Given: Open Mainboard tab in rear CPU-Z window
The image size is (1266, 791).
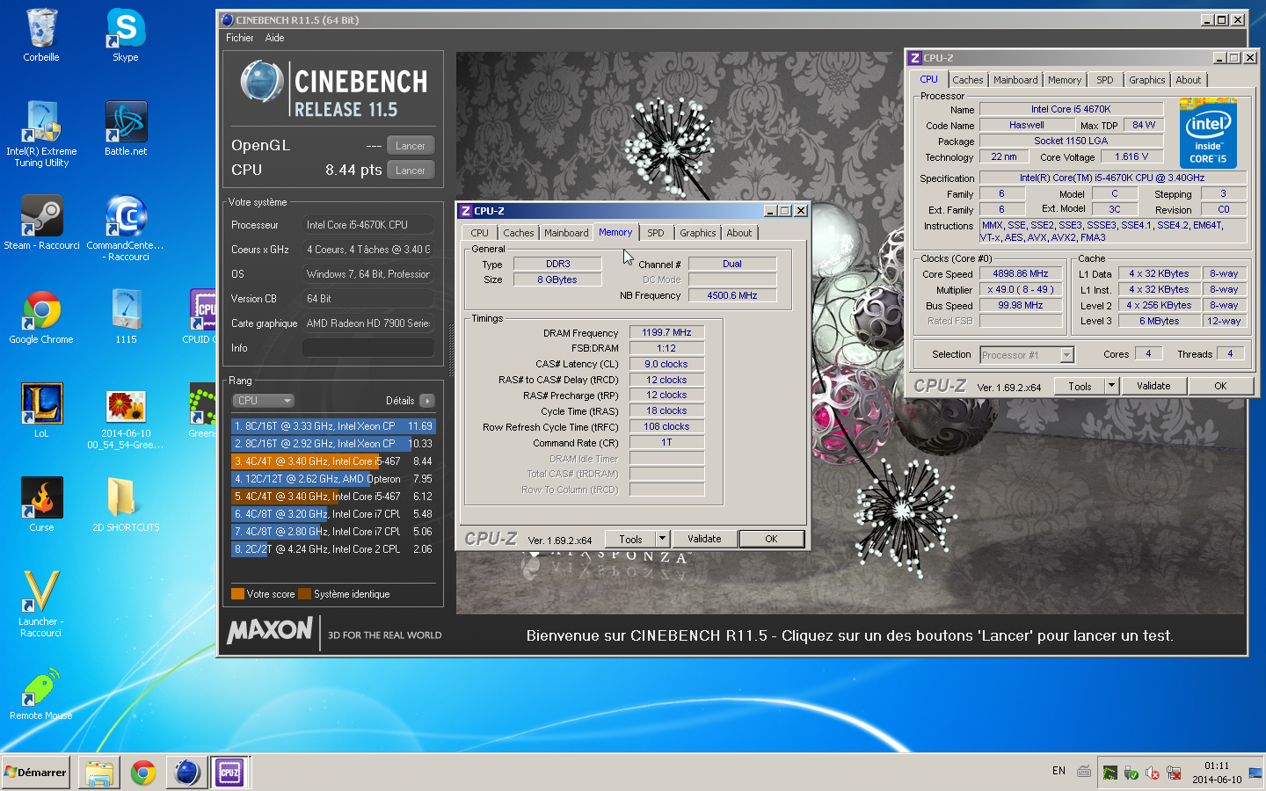Looking at the screenshot, I should (1015, 80).
